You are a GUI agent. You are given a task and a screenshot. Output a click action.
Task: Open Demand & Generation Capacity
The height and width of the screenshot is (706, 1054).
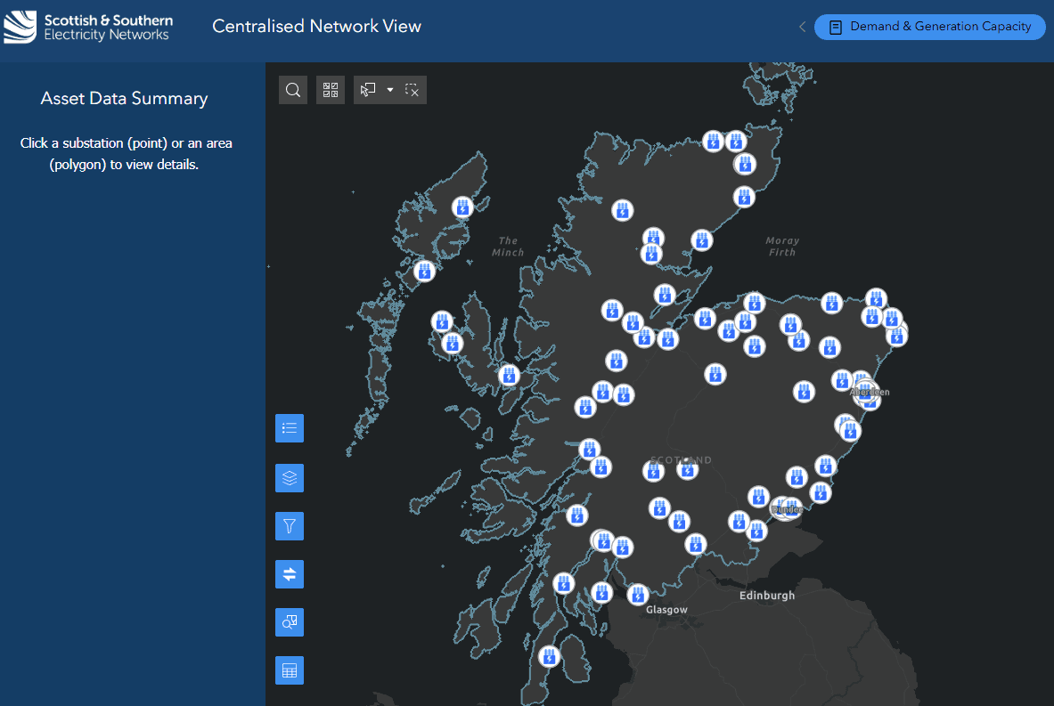click(929, 27)
